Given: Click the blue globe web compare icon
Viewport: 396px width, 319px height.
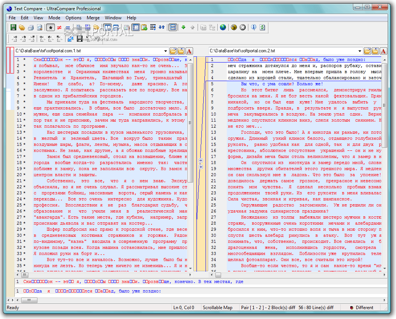Looking at the screenshot, I should (223, 27).
